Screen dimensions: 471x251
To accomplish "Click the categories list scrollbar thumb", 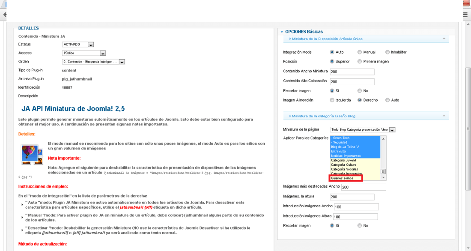I will point(383,171).
